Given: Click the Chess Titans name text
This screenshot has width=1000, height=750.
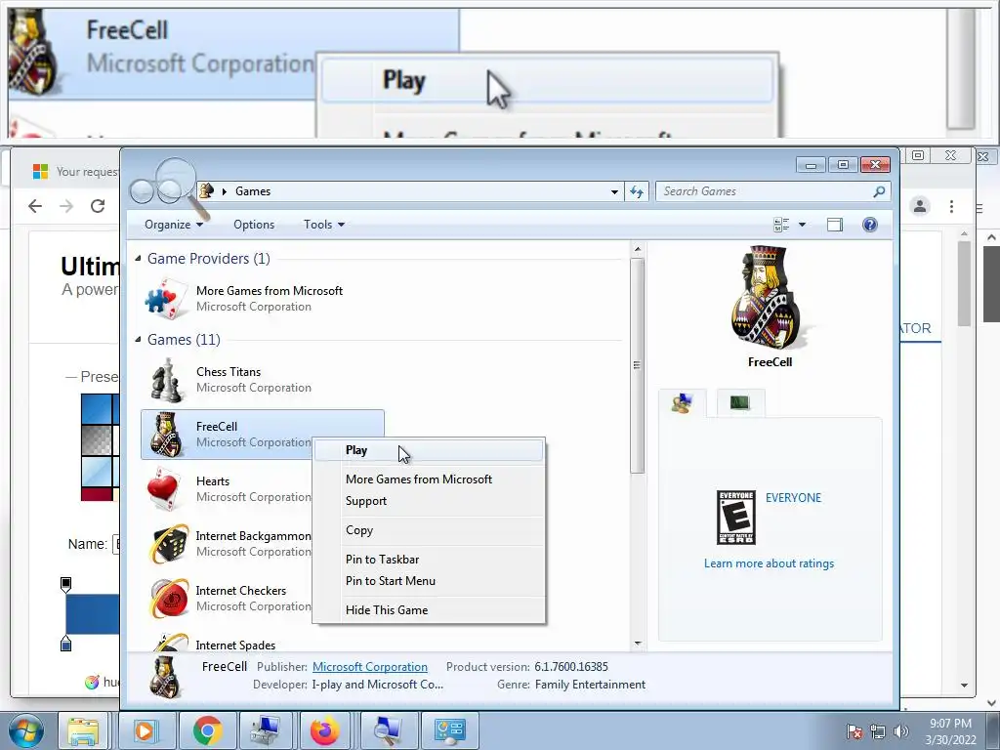Looking at the screenshot, I should (229, 372).
